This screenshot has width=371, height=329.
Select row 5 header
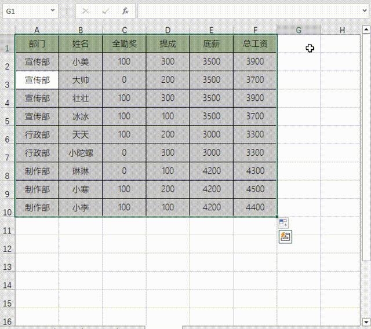point(8,116)
